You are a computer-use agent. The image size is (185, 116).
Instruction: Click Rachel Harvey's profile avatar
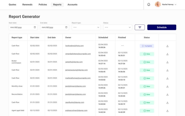(158, 4)
